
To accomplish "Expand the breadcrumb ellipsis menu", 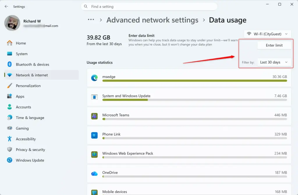I will [x=91, y=20].
